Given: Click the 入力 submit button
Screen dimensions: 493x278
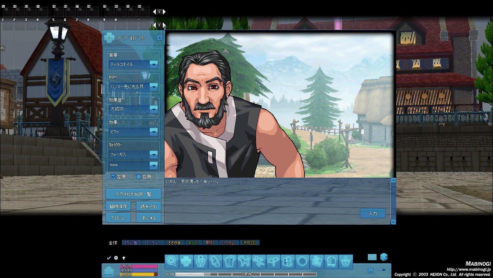Looking at the screenshot, I should click(372, 213).
